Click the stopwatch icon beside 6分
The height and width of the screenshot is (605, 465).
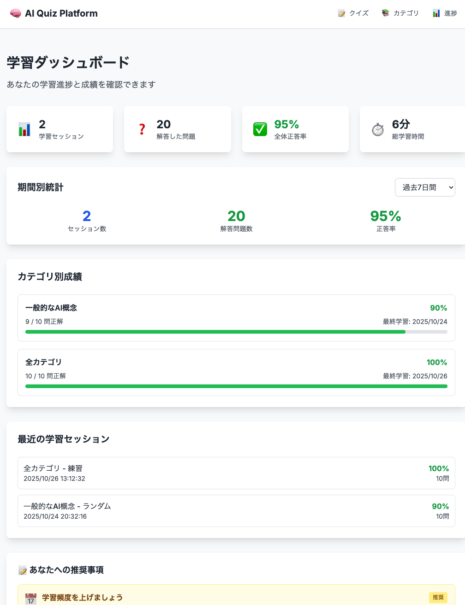pos(378,130)
